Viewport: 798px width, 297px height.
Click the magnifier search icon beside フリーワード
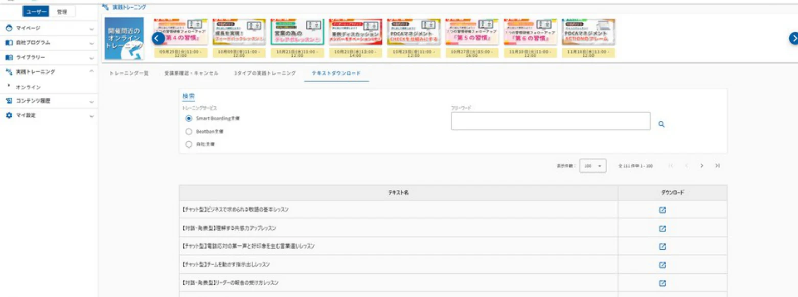[x=661, y=124]
